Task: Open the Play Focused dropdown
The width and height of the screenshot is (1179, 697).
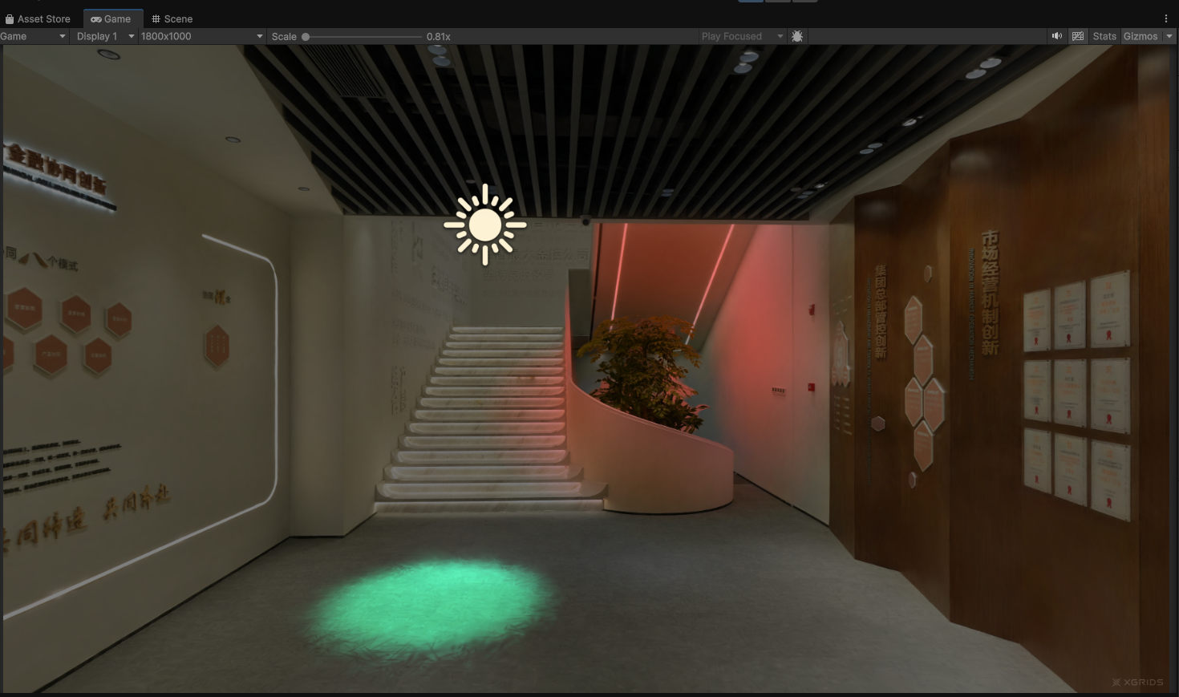Action: pyautogui.click(x=742, y=36)
